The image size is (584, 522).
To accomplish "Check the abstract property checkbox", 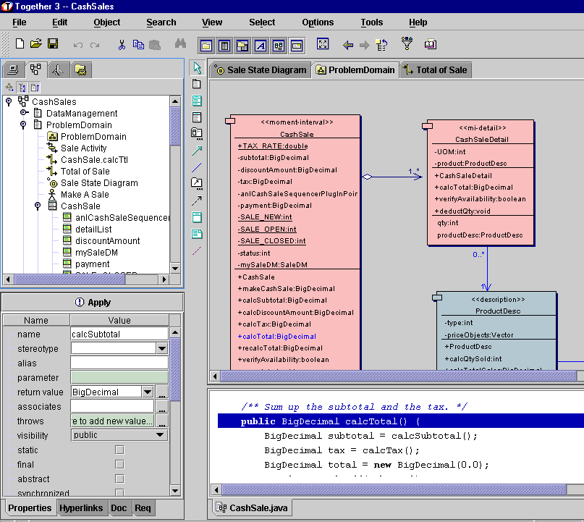I will (119, 479).
